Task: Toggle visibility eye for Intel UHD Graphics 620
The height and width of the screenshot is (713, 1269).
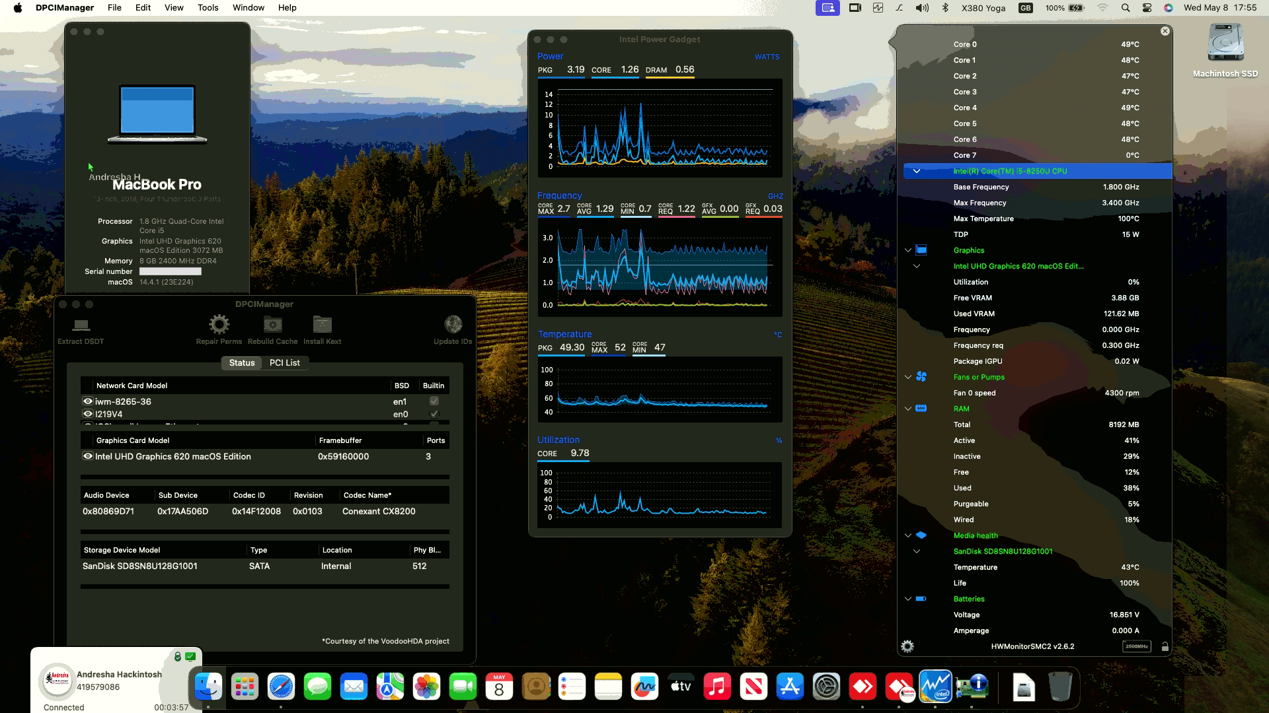Action: click(x=88, y=456)
